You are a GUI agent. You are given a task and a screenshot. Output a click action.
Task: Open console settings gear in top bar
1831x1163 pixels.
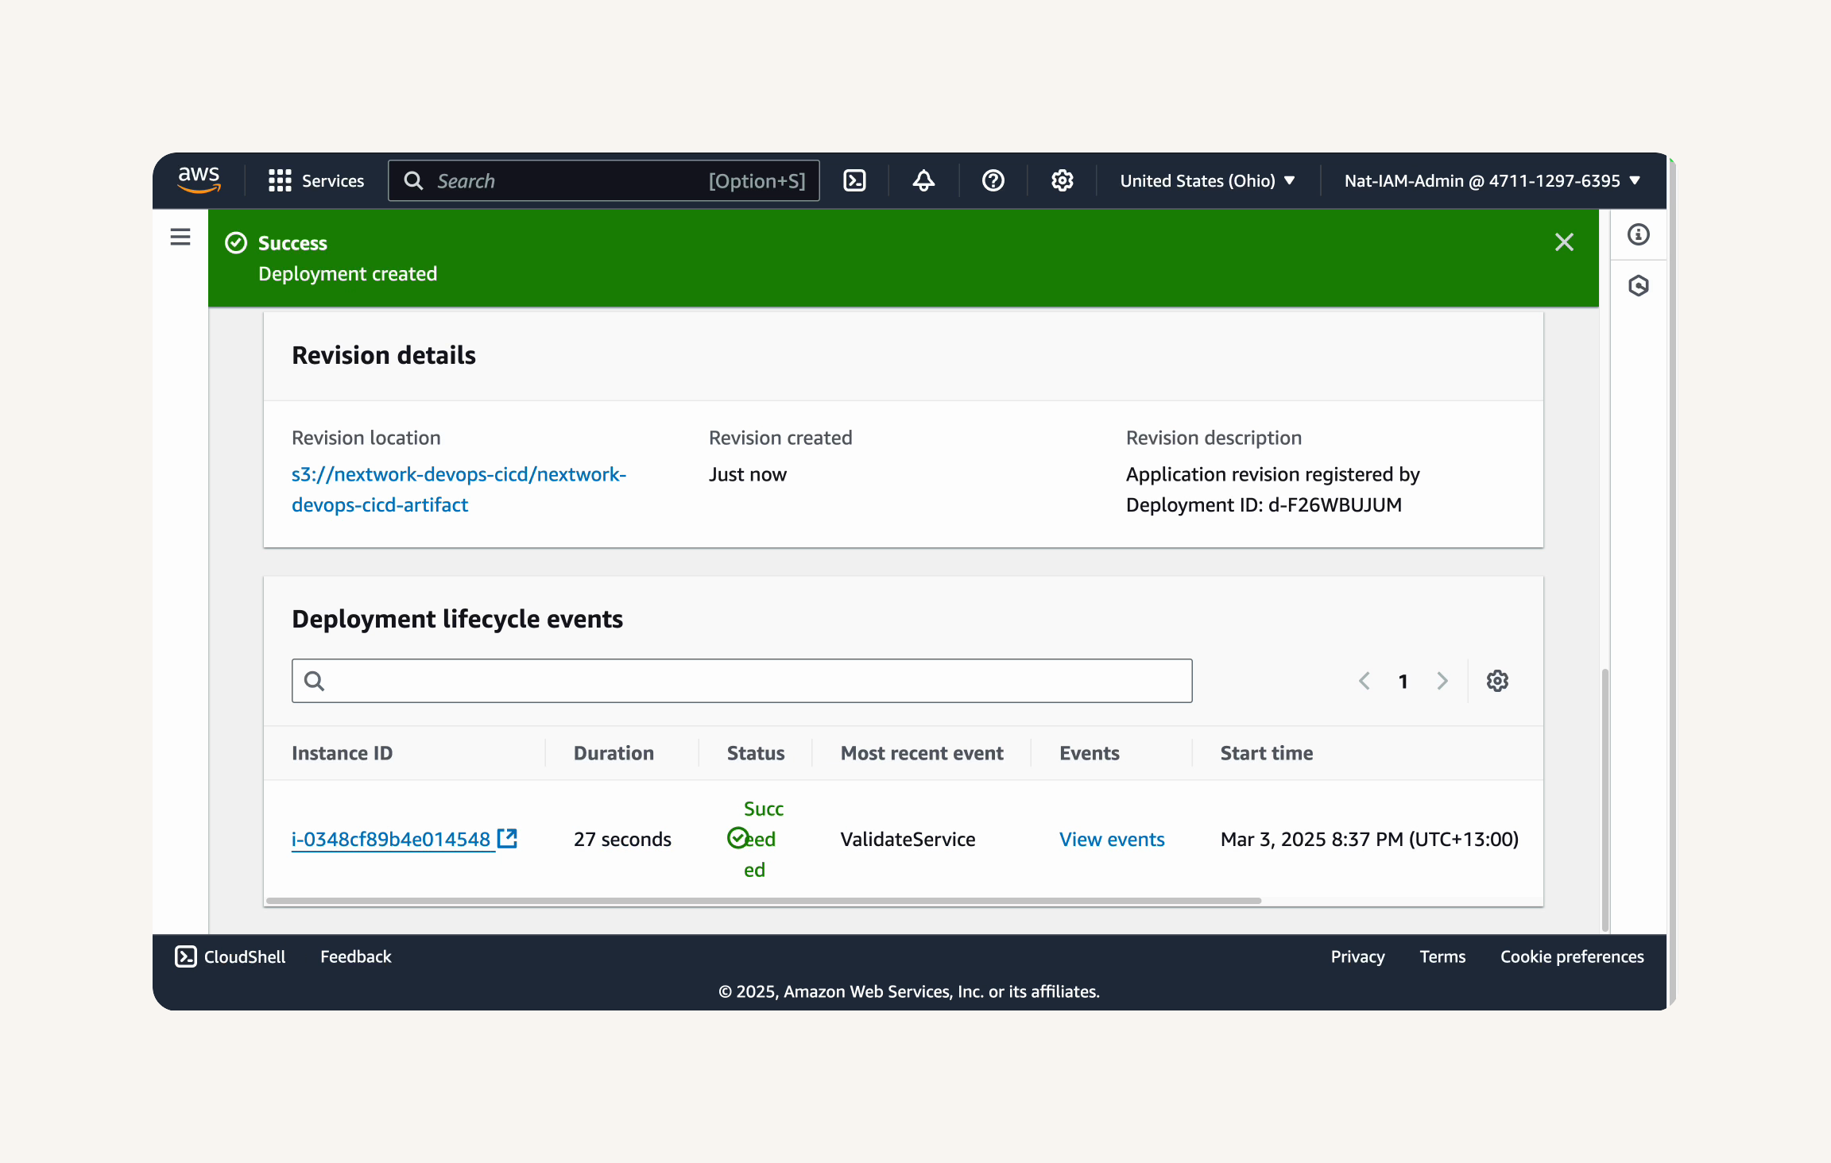1063,180
